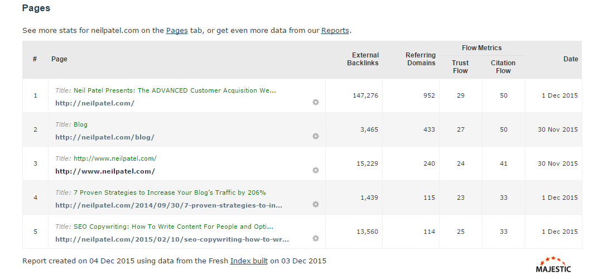The width and height of the screenshot is (598, 279).
Task: Open gear menu for 7 Proven Strategies row
Action: (x=315, y=204)
